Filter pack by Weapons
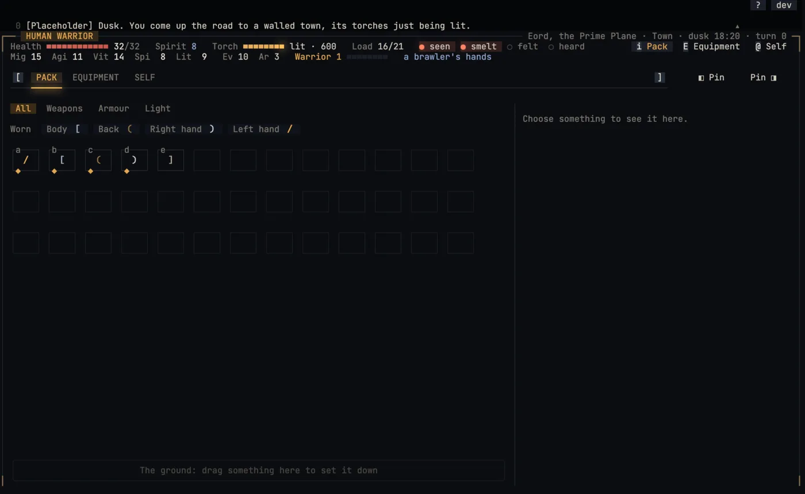The width and height of the screenshot is (805, 494). [64, 109]
